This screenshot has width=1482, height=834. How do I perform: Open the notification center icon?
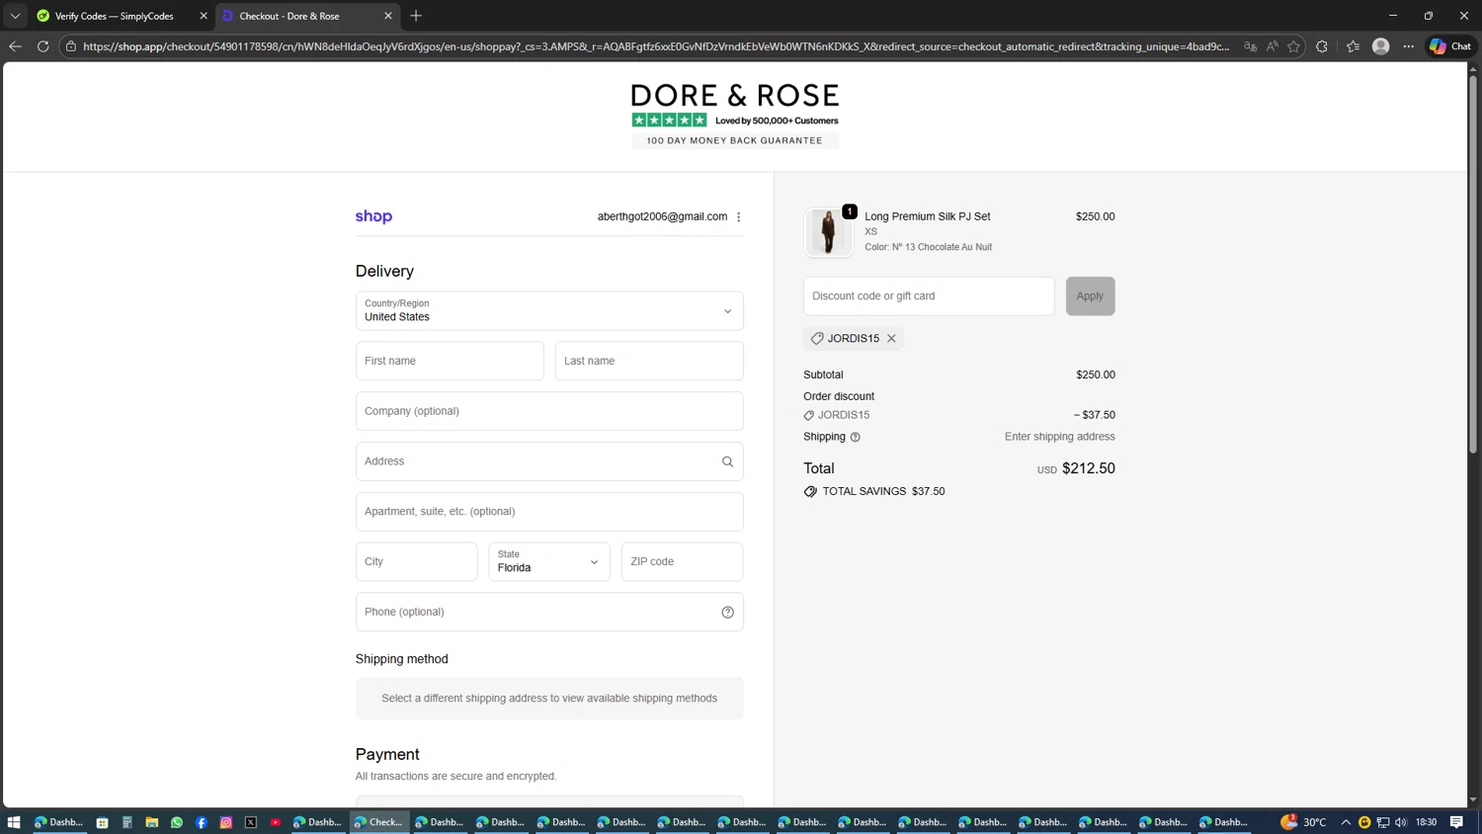(x=1457, y=822)
